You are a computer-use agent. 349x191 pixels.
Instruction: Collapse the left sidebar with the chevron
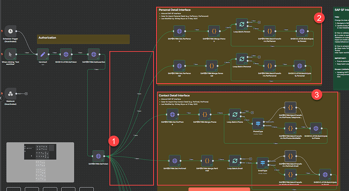pyautogui.click(x=1, y=98)
